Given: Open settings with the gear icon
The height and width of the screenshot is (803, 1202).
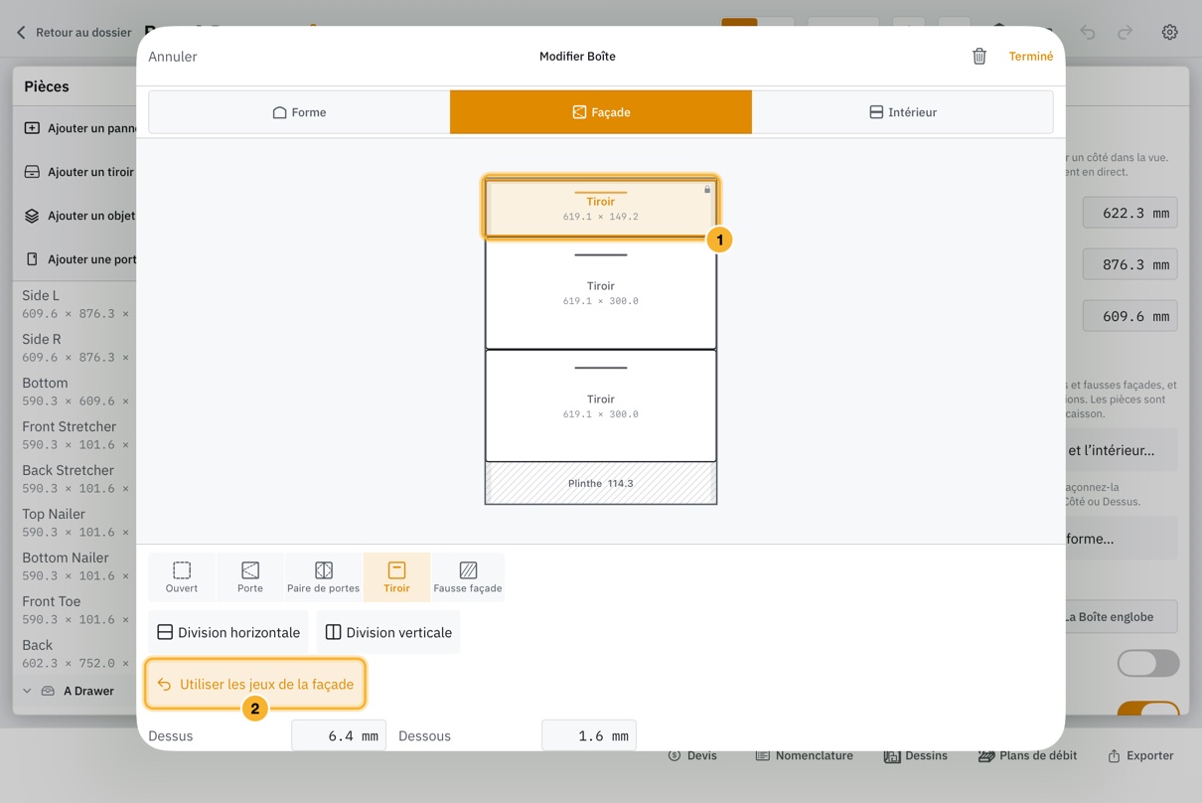Looking at the screenshot, I should tap(1169, 32).
